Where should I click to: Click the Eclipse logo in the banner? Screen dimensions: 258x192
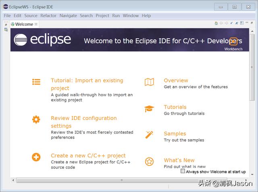click(42, 39)
